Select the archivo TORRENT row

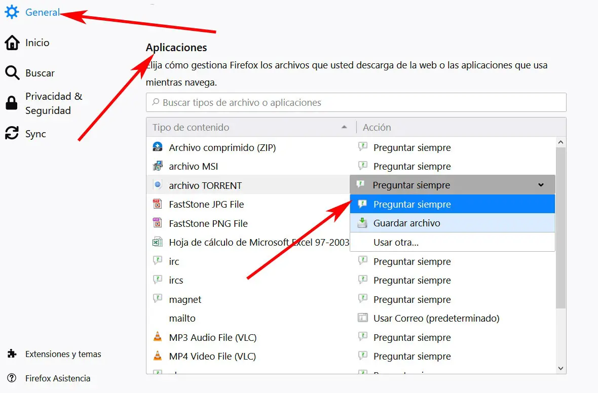pos(248,185)
